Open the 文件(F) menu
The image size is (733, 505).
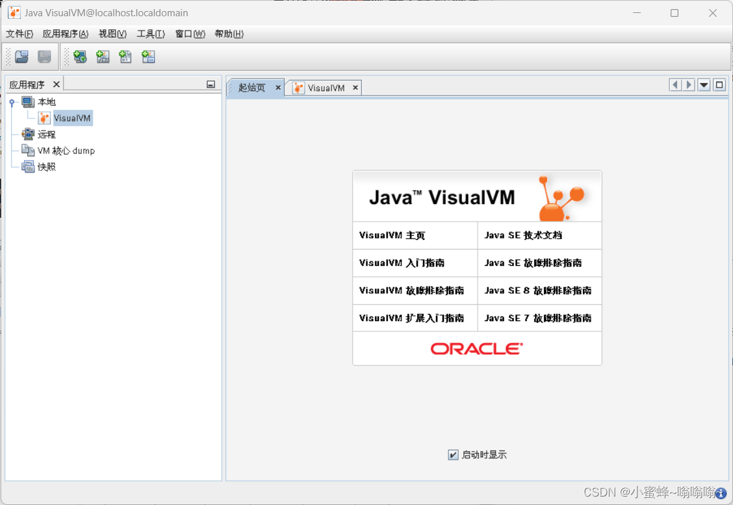point(19,34)
